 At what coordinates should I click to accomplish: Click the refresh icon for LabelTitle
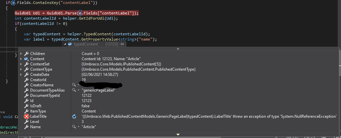pyautogui.click(x=74, y=116)
